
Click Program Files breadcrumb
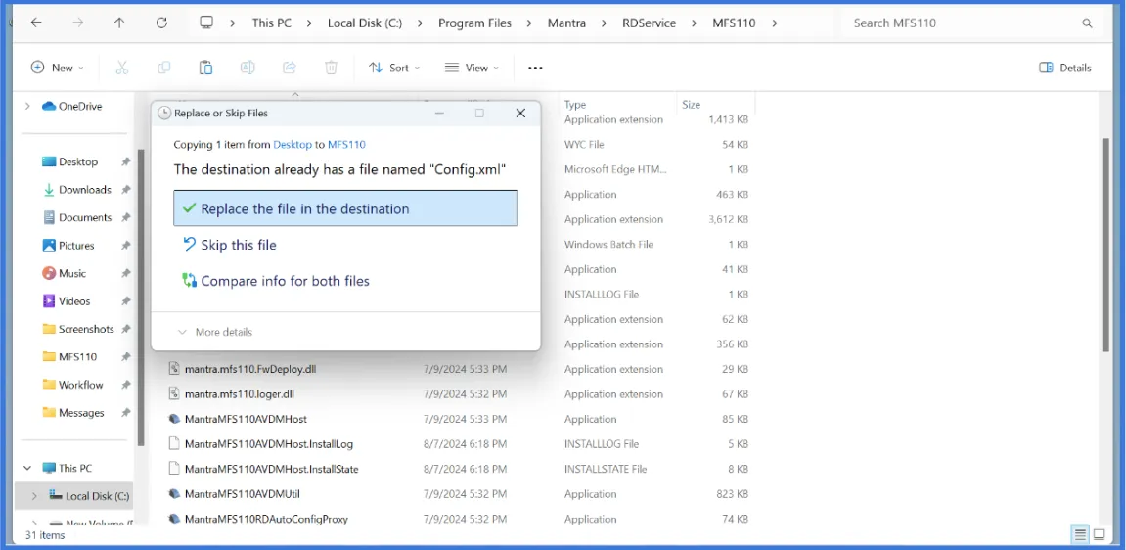[x=474, y=23]
